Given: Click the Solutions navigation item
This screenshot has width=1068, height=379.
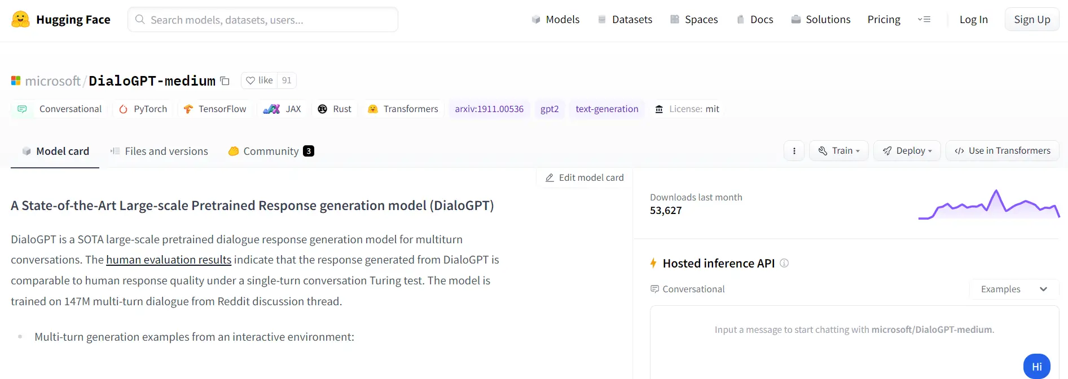Looking at the screenshot, I should click(821, 20).
